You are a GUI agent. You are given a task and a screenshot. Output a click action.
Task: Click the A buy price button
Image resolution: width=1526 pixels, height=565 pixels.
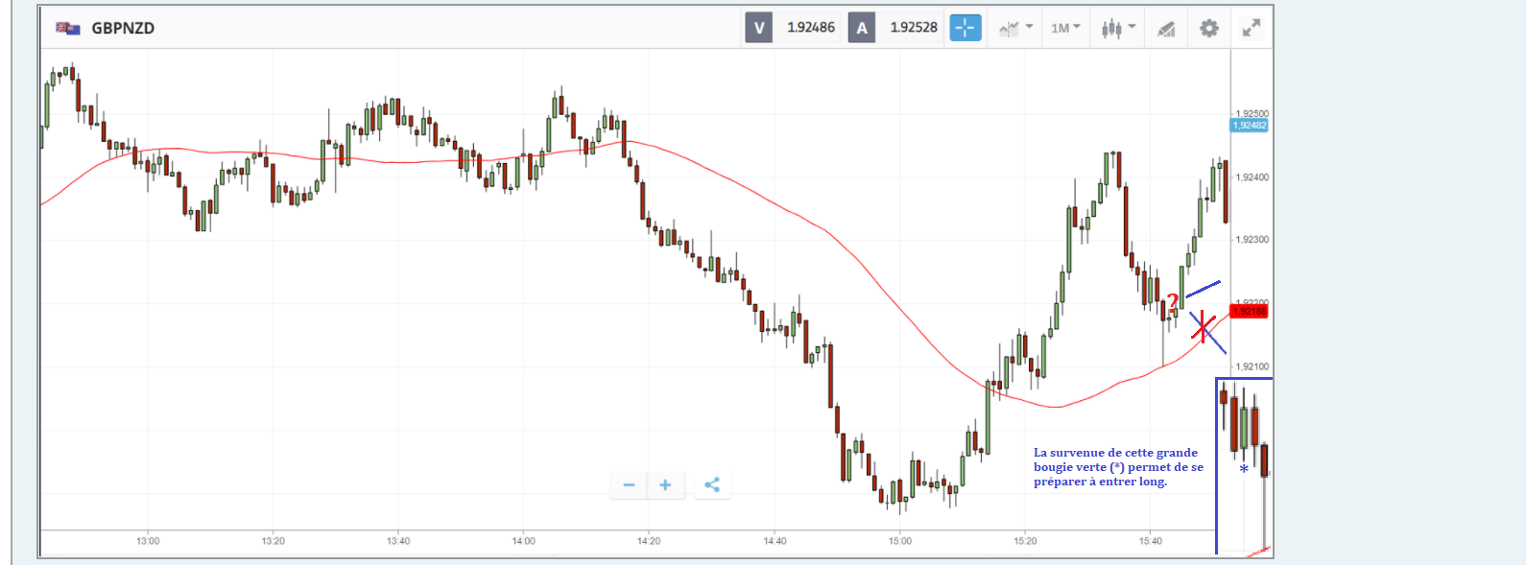[x=862, y=28]
